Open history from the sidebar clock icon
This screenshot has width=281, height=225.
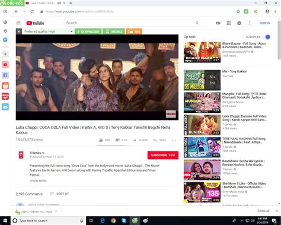pyautogui.click(x=5, y=31)
